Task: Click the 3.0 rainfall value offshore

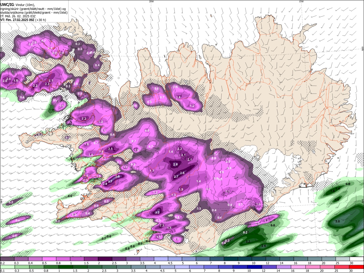Action: 338,221
